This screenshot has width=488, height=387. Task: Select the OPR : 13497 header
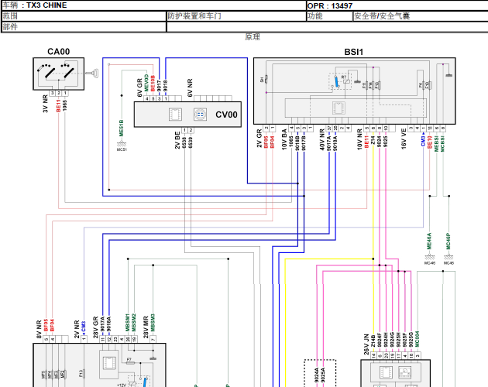pos(330,6)
